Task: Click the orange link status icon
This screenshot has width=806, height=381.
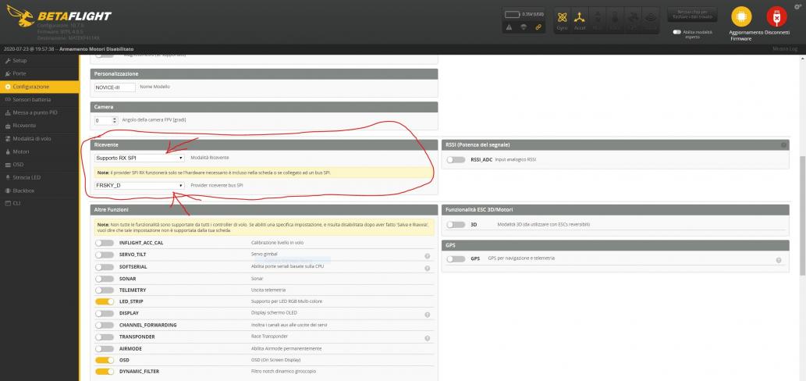Action: tap(538, 27)
